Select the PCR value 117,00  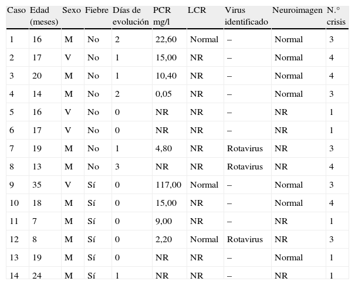[x=168, y=185]
